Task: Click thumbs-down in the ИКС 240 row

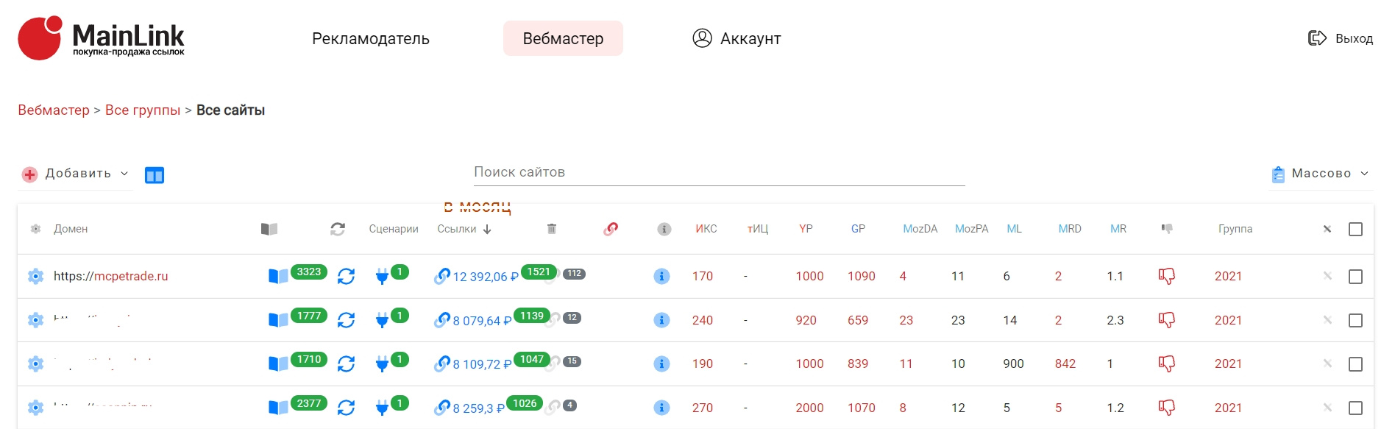Action: (x=1167, y=320)
